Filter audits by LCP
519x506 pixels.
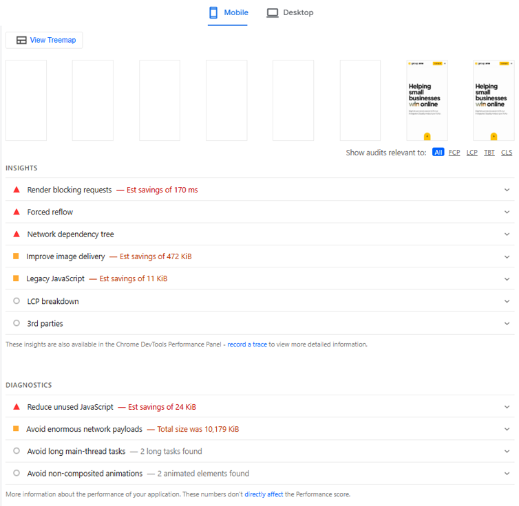click(x=472, y=153)
